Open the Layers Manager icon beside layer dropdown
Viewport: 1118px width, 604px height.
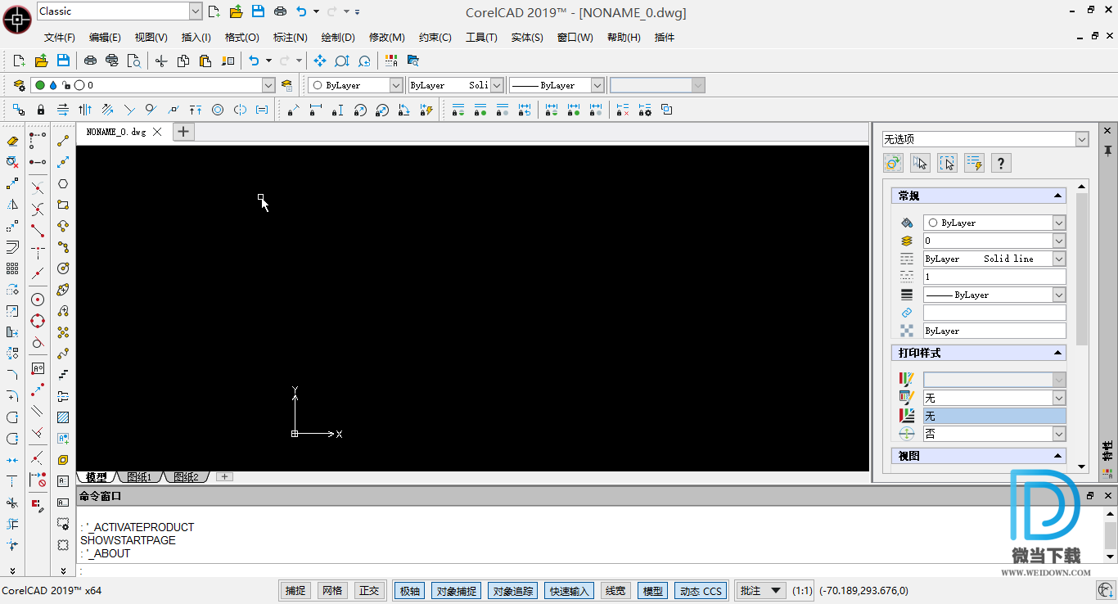tap(20, 85)
